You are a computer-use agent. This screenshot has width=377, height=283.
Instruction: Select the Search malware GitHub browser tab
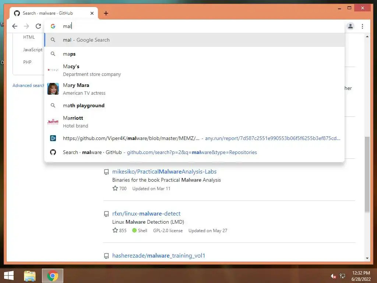54,13
